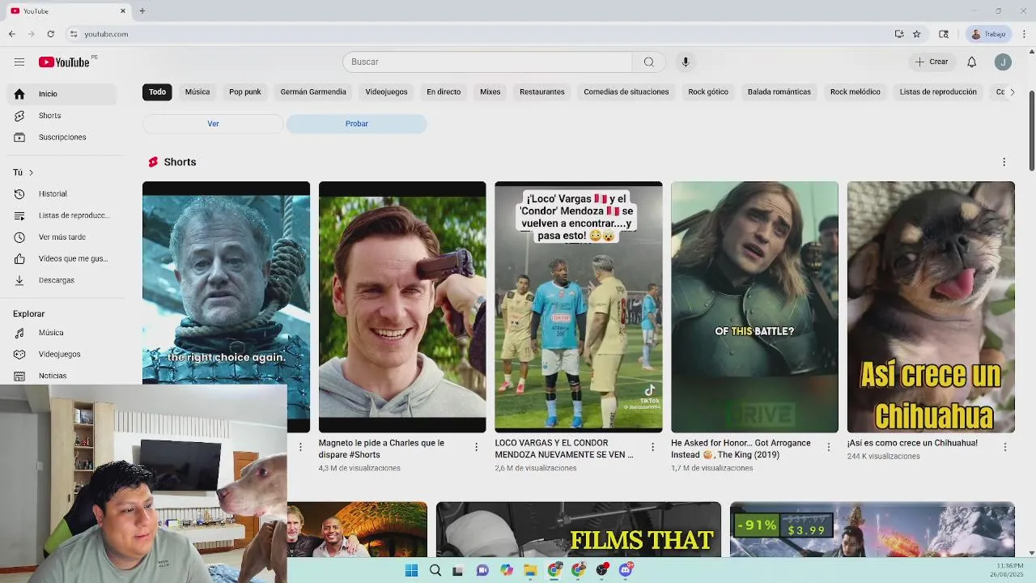The height and width of the screenshot is (583, 1036).
Task: Select the Rock gótico chip
Action: 708,91
